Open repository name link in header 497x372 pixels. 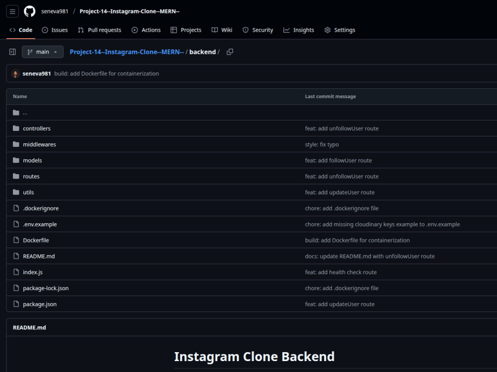(x=129, y=11)
